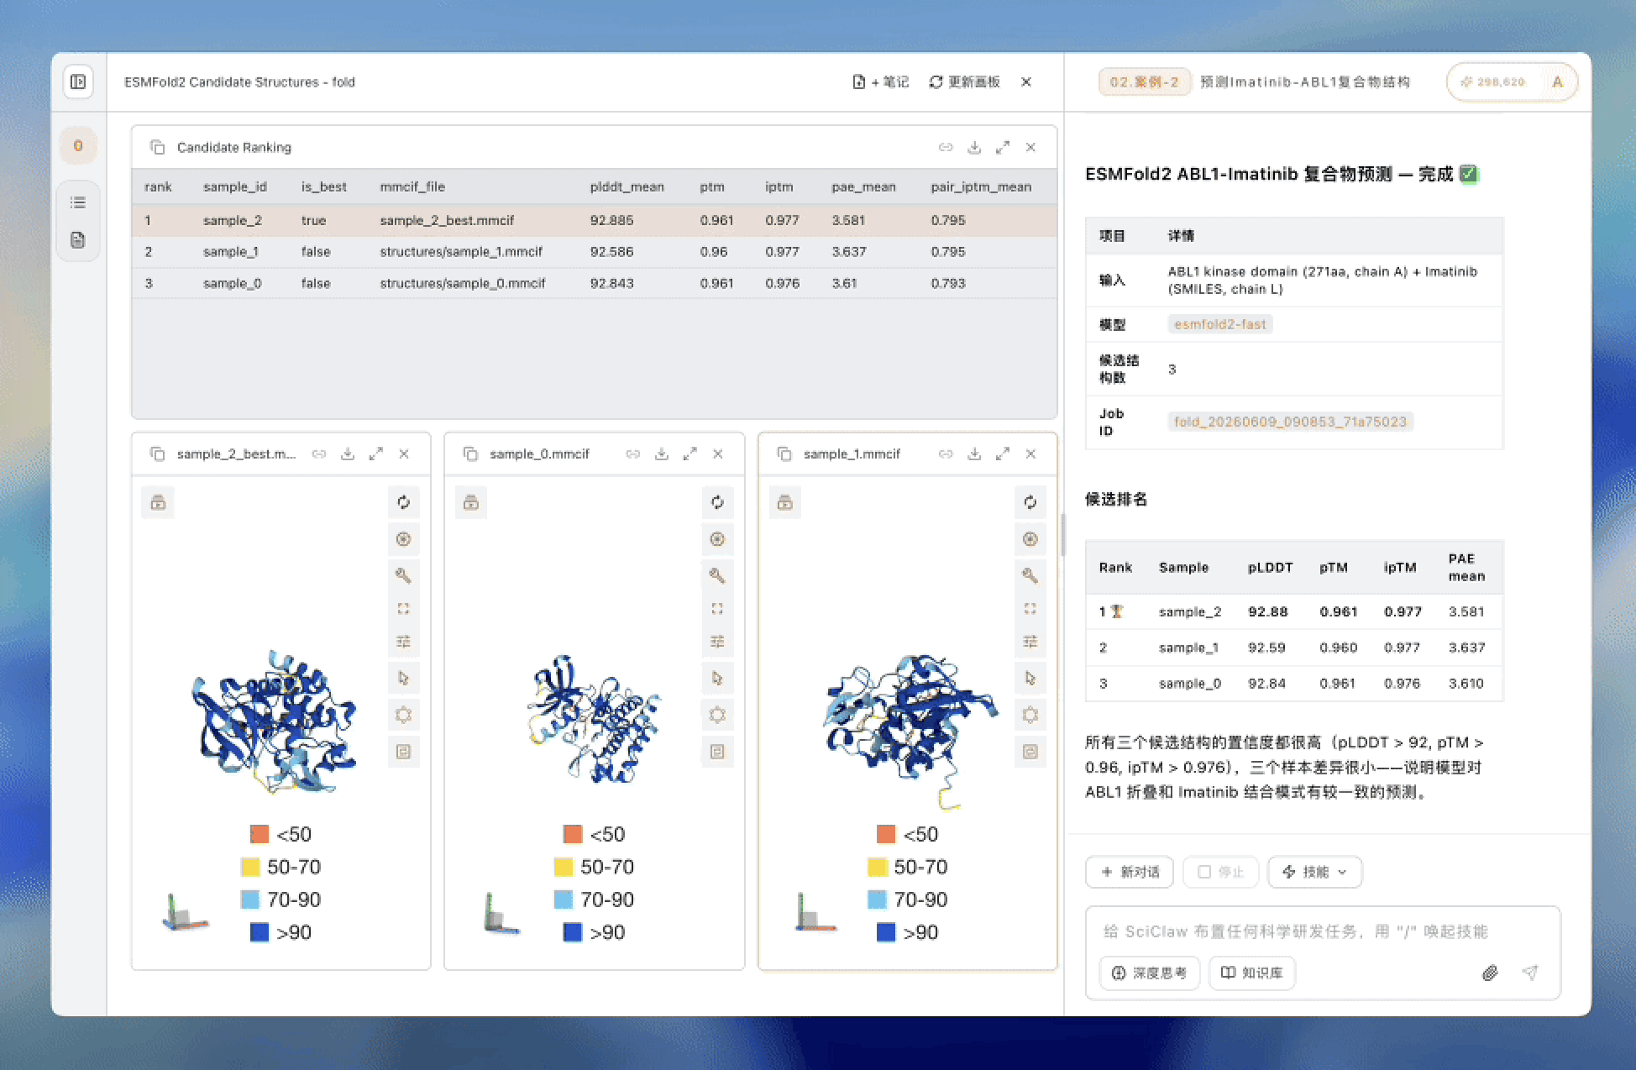Toggle controls panel in sample_2_best viewer
This screenshot has height=1070, width=1636.
pyautogui.click(x=404, y=642)
